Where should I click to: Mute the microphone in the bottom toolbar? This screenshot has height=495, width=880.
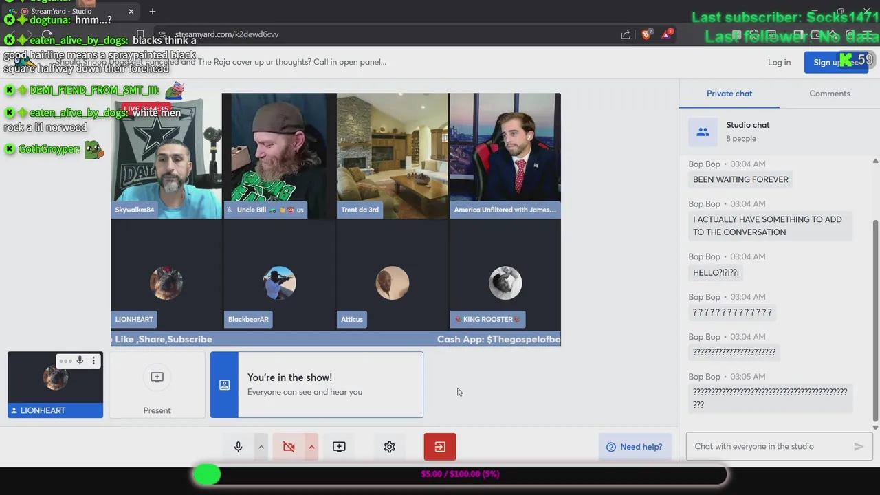pyautogui.click(x=239, y=447)
